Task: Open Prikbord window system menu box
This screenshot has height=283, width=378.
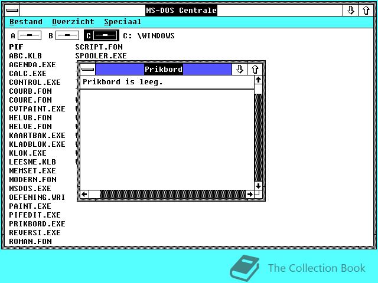Action: point(88,70)
